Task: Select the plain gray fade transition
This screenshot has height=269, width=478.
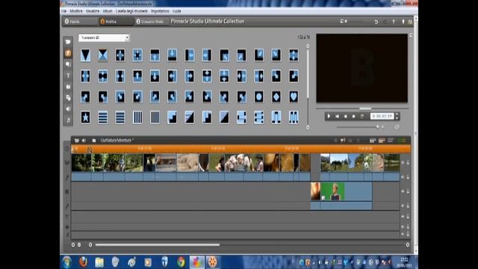Action: click(155, 117)
